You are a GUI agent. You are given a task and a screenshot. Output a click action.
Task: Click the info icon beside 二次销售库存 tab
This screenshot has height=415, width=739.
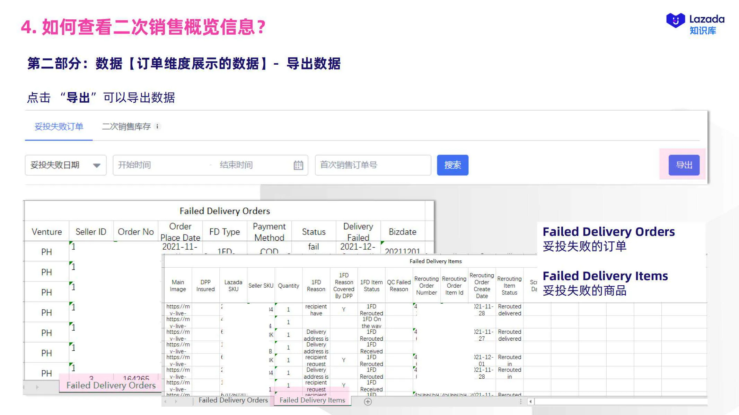pyautogui.click(x=158, y=126)
